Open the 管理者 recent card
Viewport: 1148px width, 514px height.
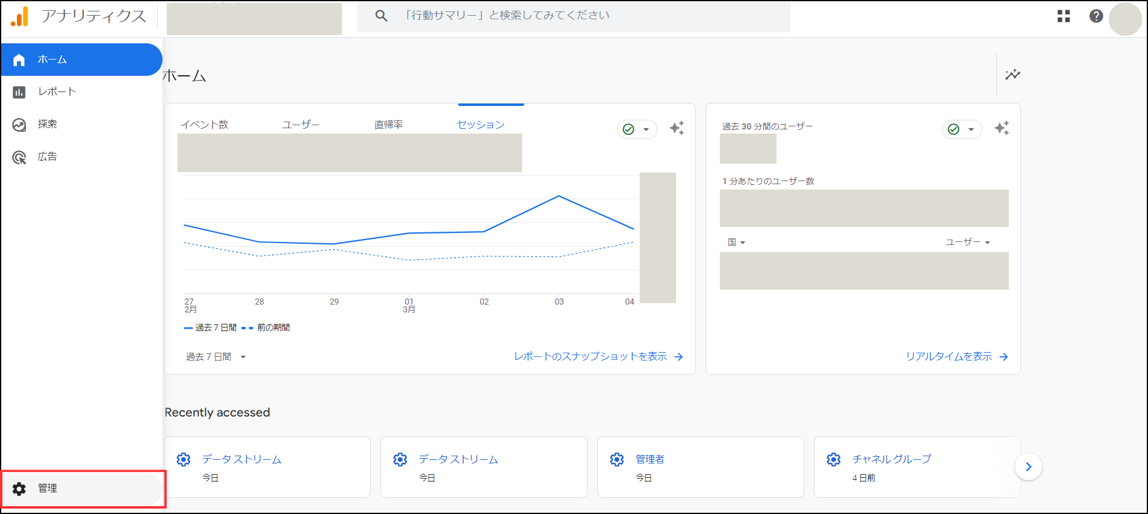click(701, 467)
